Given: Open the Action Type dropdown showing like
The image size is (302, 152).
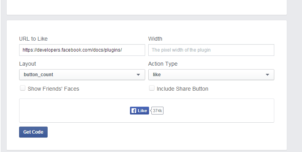Looking at the screenshot, I should click(211, 75).
